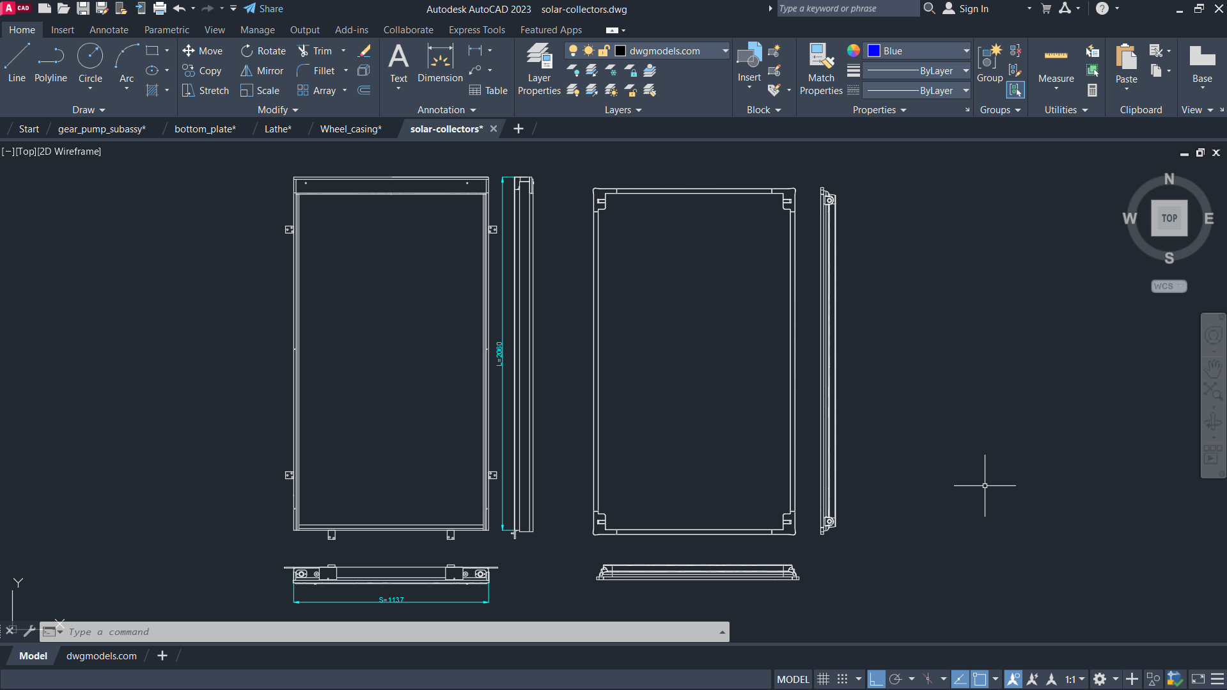Select the Line drawing tool
This screenshot has width=1227, height=690.
pyautogui.click(x=17, y=63)
